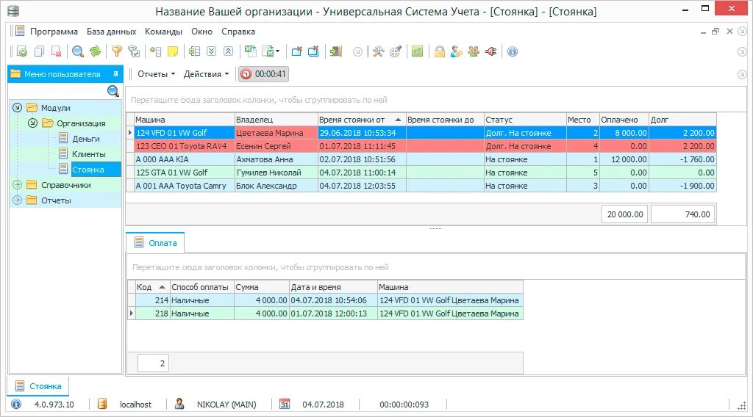Click the NIKOLAY (MAIN) user status icon
Screen dimensions: 753x417
[179, 404]
